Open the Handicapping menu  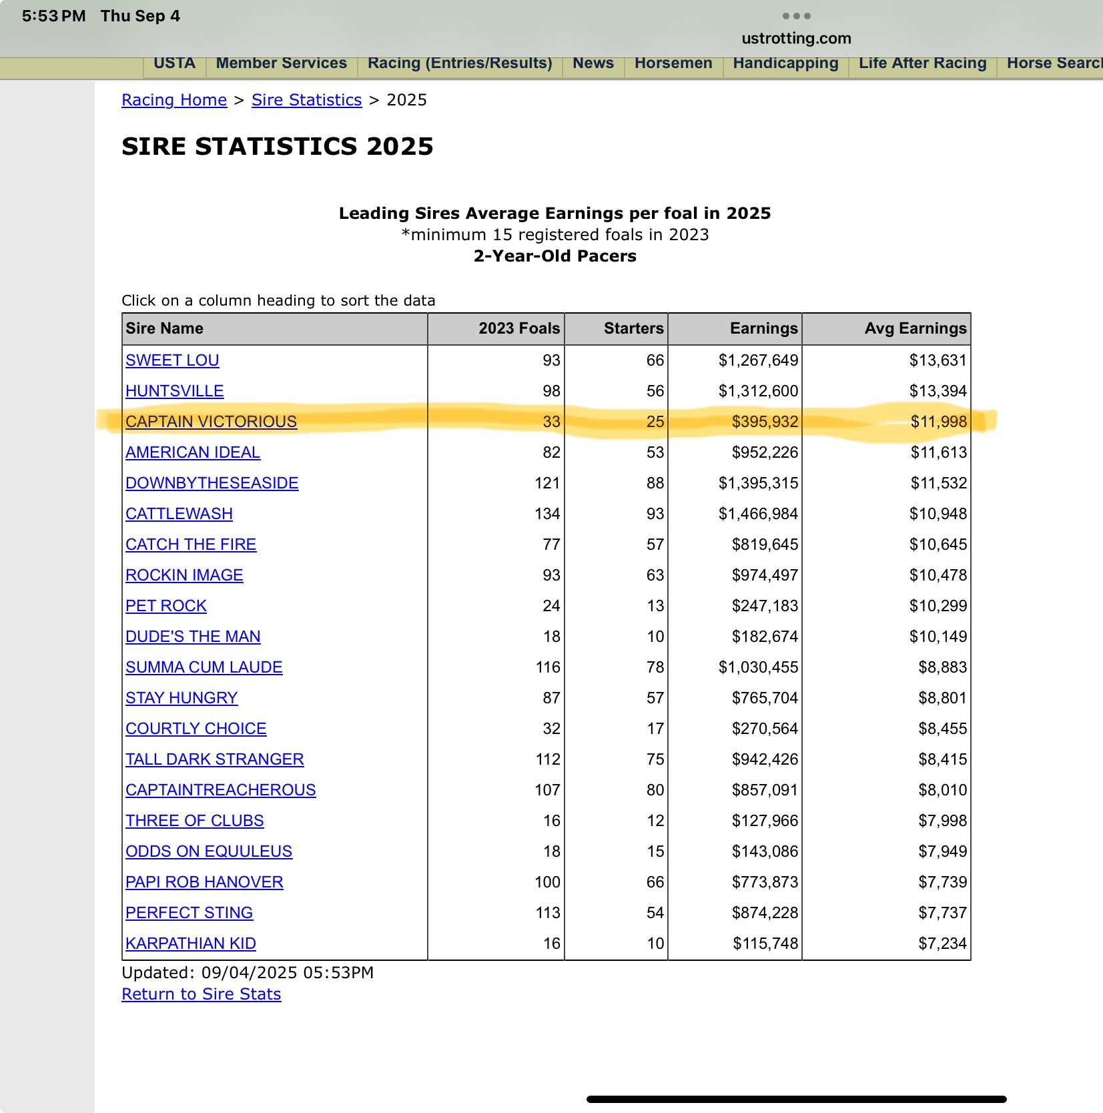785,63
